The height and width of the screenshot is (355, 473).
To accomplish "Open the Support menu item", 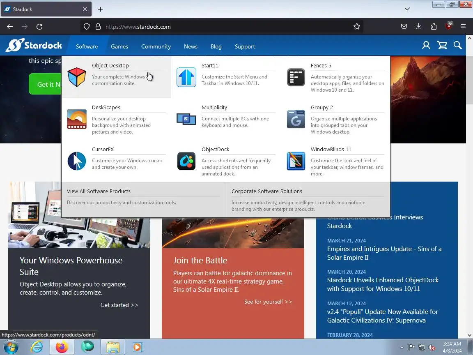I will coord(245,46).
